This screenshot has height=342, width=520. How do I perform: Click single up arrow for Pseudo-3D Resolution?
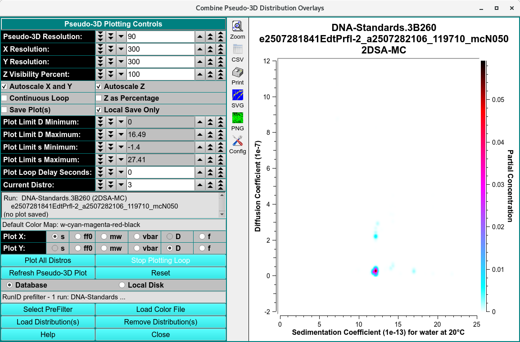click(x=200, y=36)
